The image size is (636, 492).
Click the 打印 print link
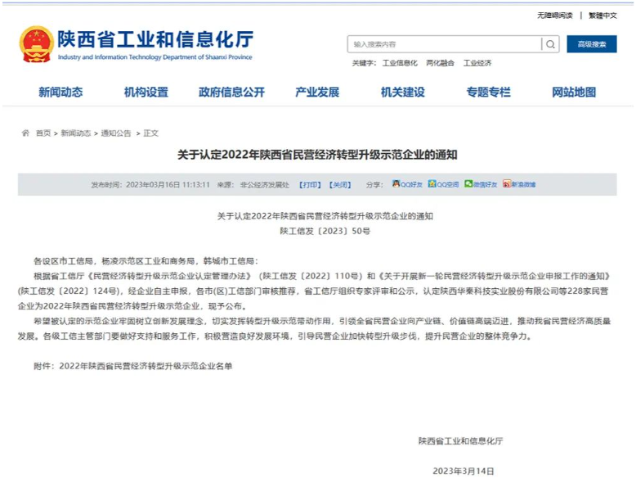pyautogui.click(x=310, y=184)
